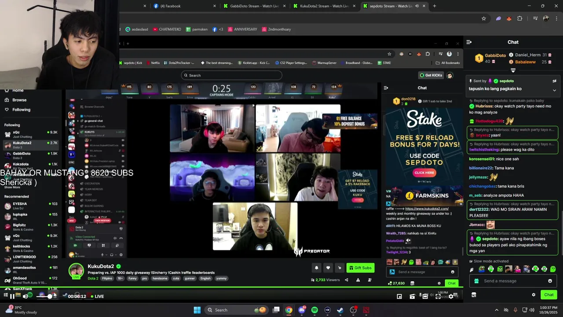Share the KukuDota2 stream

[x=346, y=280]
